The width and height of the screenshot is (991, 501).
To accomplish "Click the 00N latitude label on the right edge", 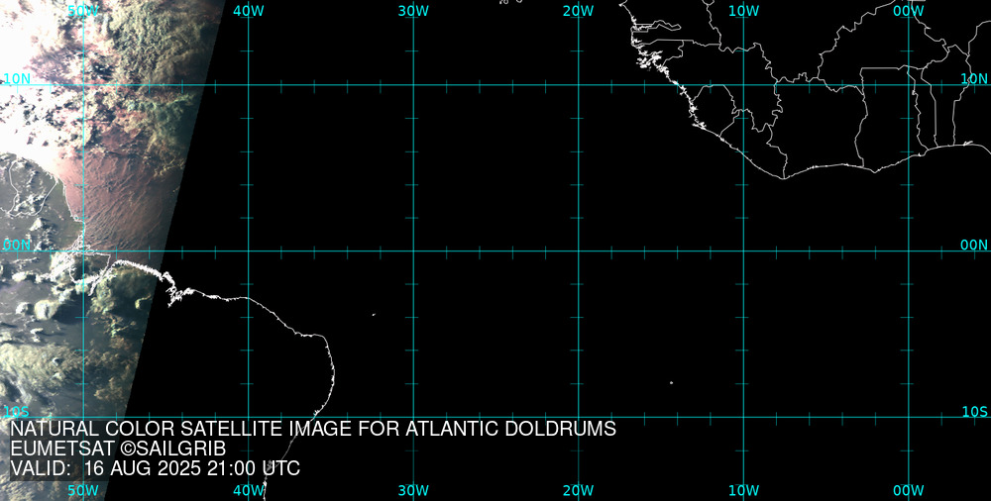I will [974, 246].
